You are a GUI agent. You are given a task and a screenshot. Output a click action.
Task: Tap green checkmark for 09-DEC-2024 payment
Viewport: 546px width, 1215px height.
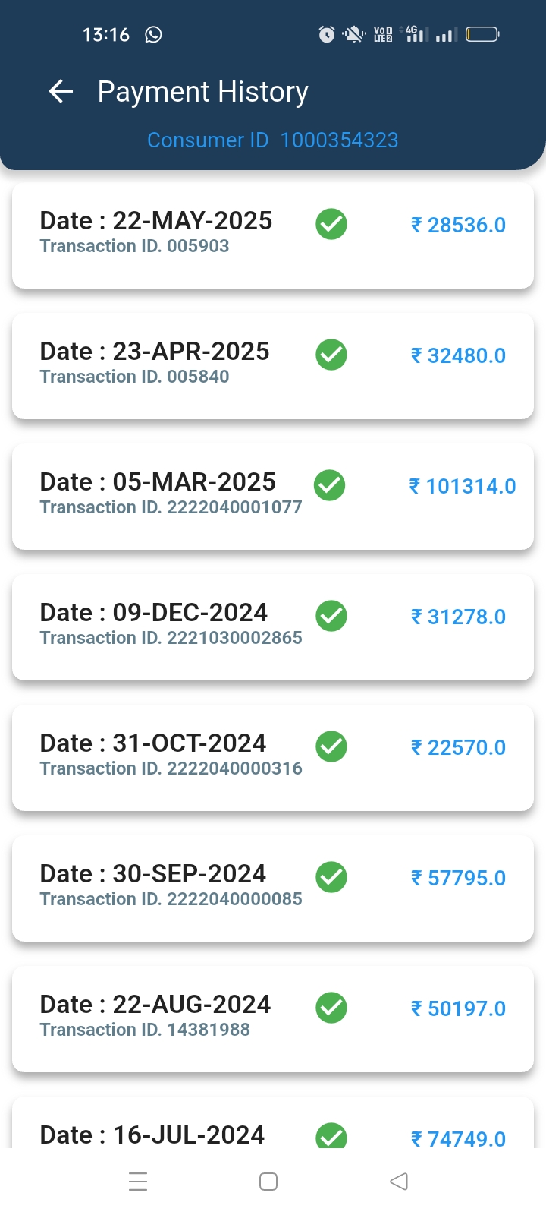[x=331, y=616]
